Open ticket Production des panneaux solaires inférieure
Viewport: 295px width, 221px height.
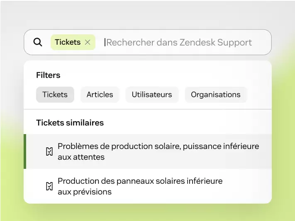coord(148,186)
